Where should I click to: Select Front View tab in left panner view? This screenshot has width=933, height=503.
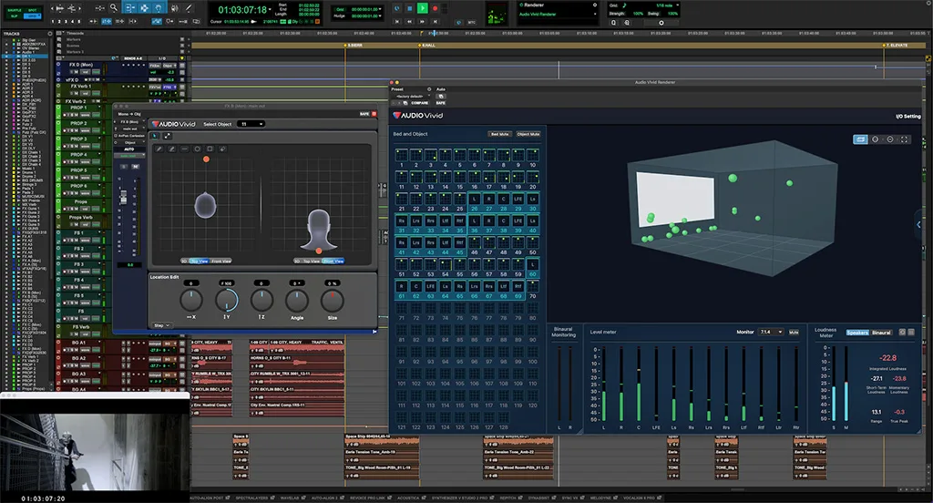coord(220,261)
